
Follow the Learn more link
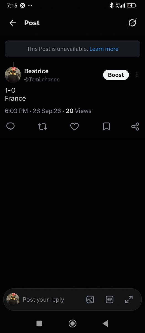104,49
